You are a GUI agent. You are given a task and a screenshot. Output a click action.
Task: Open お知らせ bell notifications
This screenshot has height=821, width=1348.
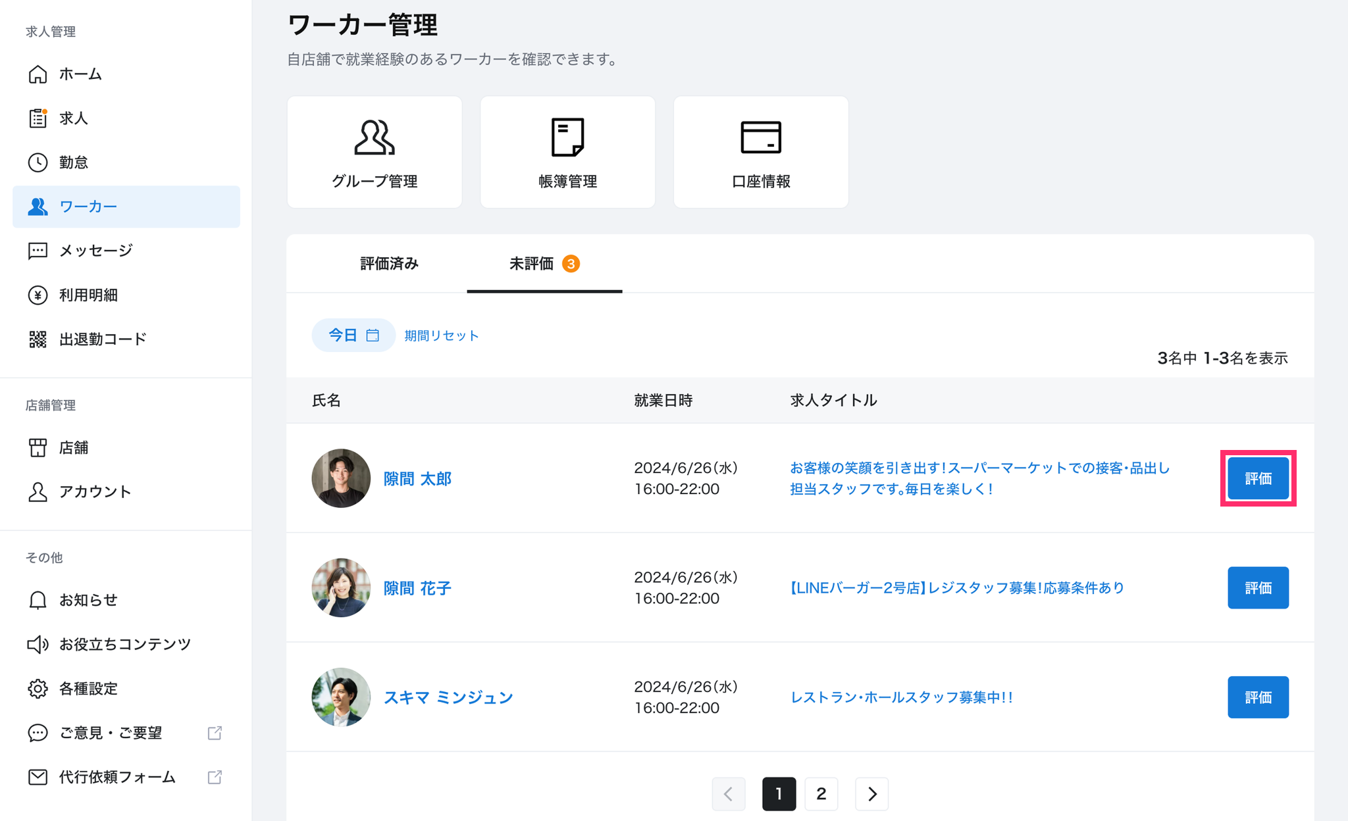(x=38, y=600)
